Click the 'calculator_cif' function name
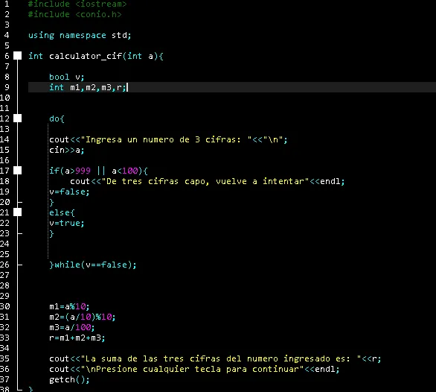Image resolution: width=436 pixels, height=392 pixels. pos(86,56)
